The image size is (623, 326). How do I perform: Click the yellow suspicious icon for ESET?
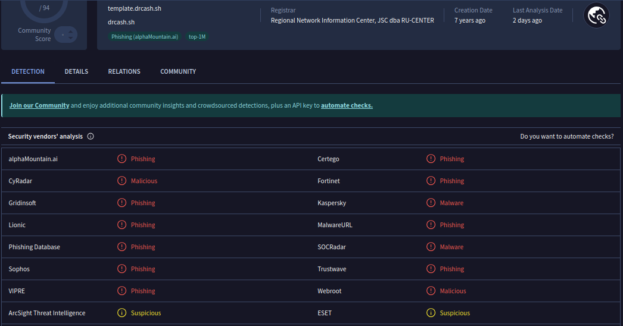431,313
